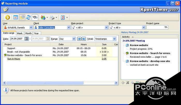Open the Client dropdown Keller Consulting
Screen dimensions: 181x105
[x=69, y=28]
